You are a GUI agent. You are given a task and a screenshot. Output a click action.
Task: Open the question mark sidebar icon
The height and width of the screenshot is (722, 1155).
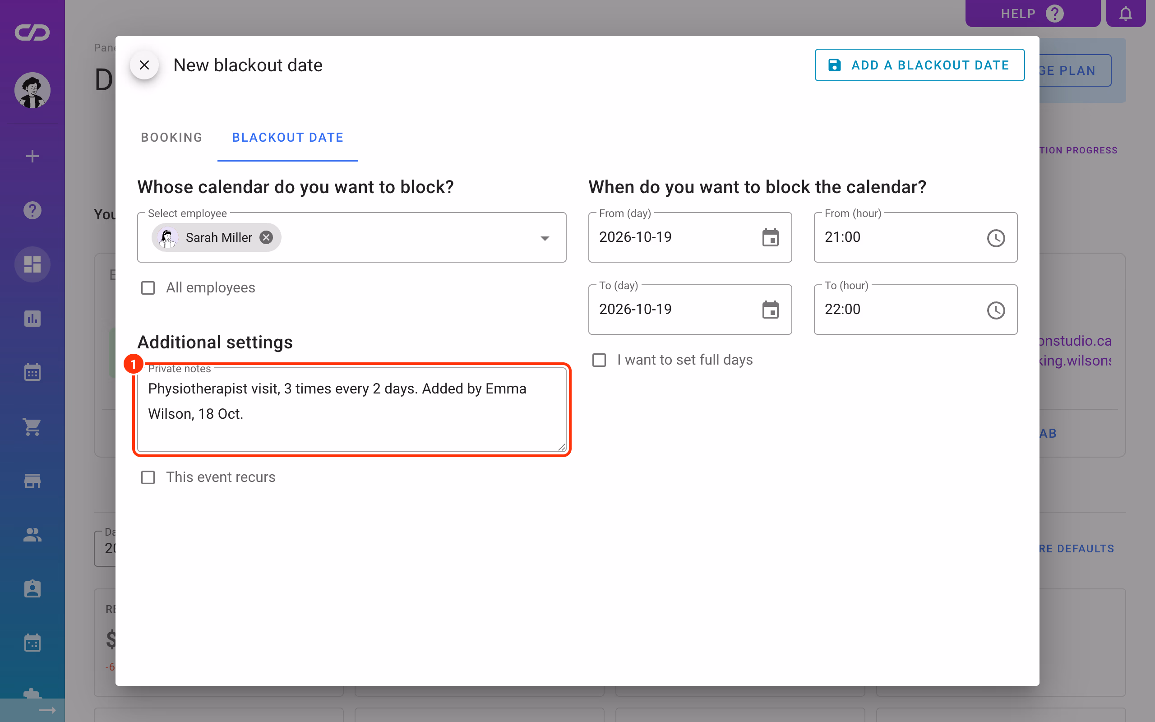click(32, 210)
